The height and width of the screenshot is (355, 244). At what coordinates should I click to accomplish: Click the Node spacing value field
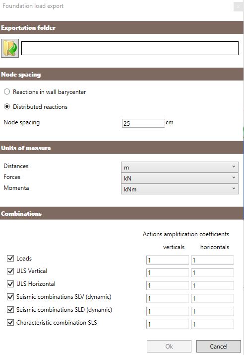point(143,123)
